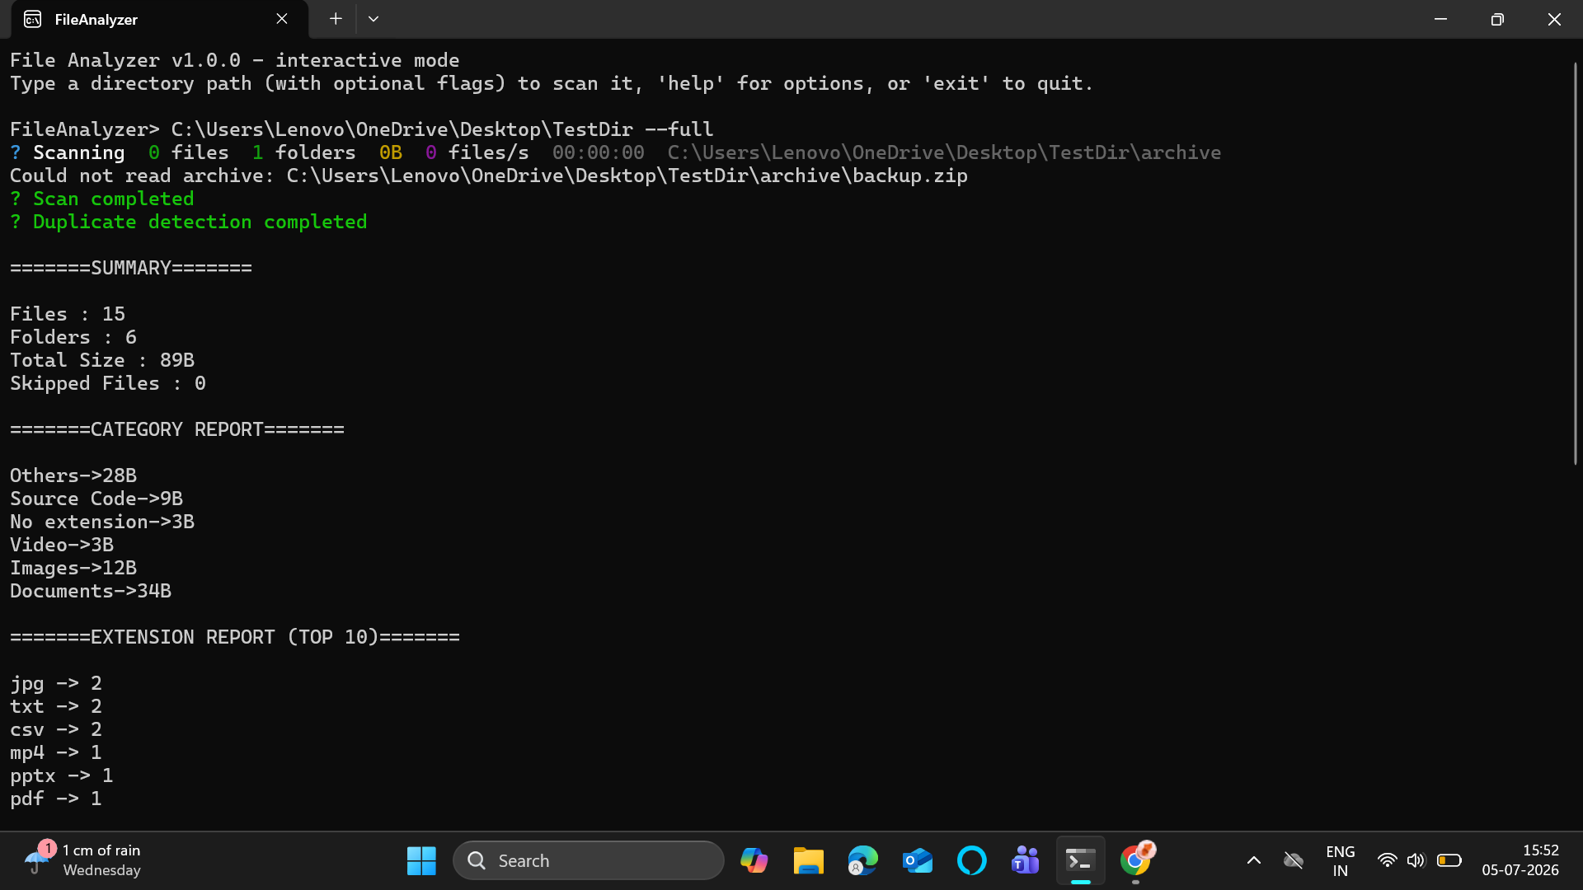Expand the new tab profile dropdown
This screenshot has width=1583, height=890.
(x=373, y=19)
